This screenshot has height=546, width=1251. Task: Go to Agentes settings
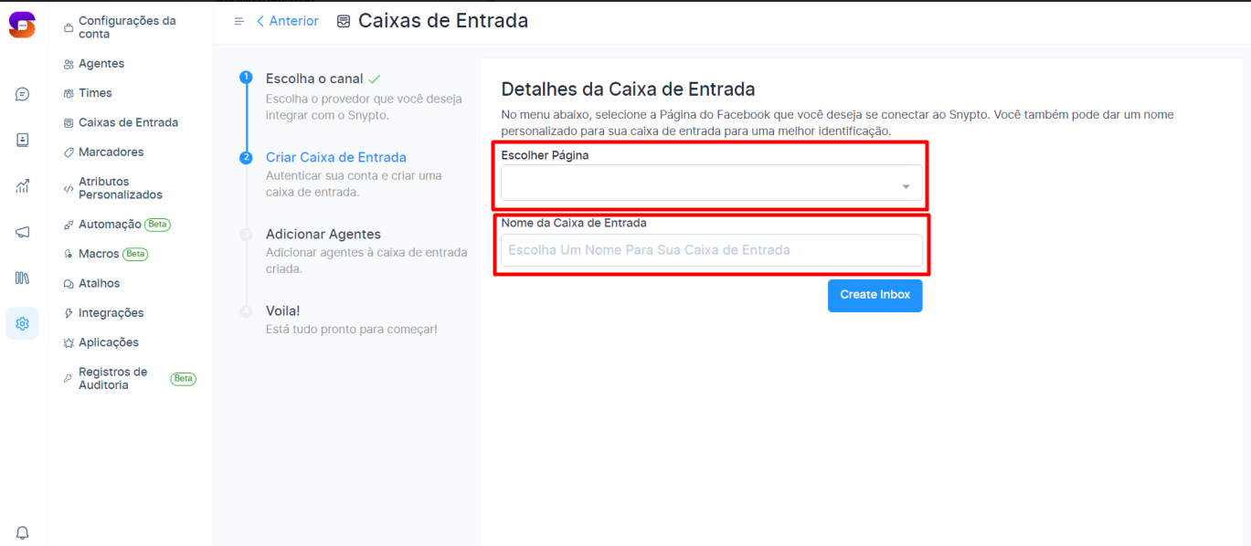(x=101, y=64)
